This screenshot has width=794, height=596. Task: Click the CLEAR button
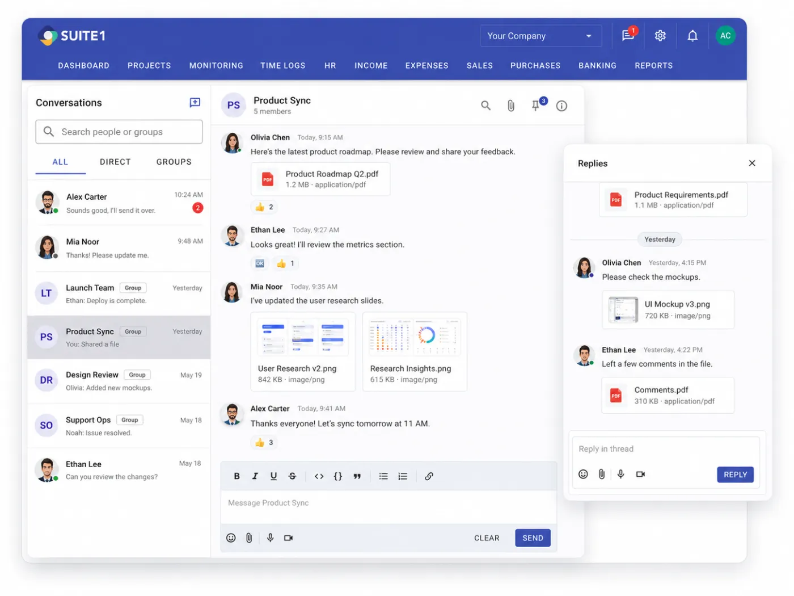click(x=487, y=538)
